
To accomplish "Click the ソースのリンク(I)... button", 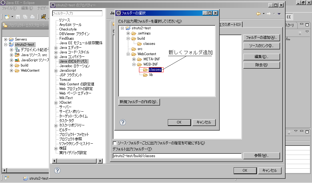I will pos(261,46).
